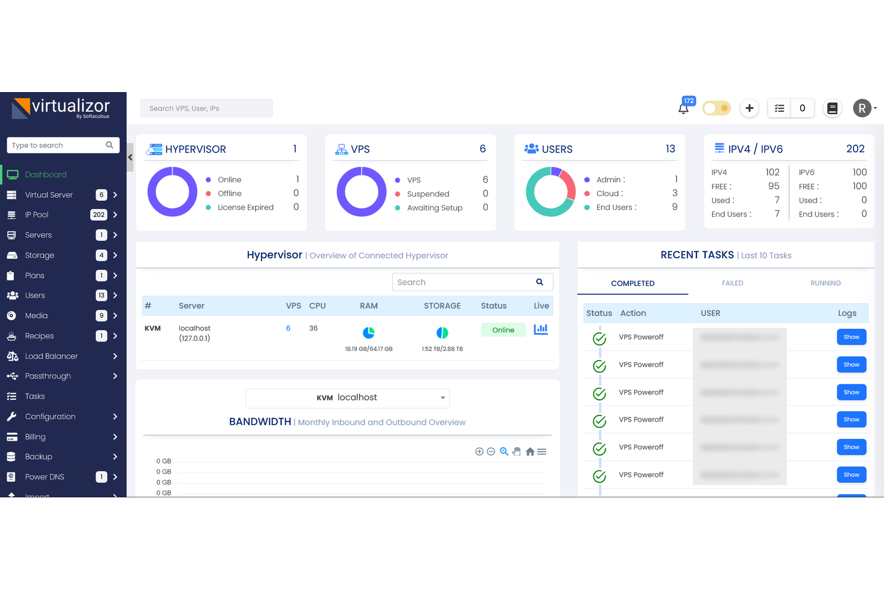Open the user avatar account dropdown

[x=864, y=108]
